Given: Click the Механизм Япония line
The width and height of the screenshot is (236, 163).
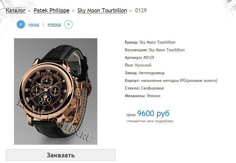Looking at the screenshot, I should [x=143, y=96].
